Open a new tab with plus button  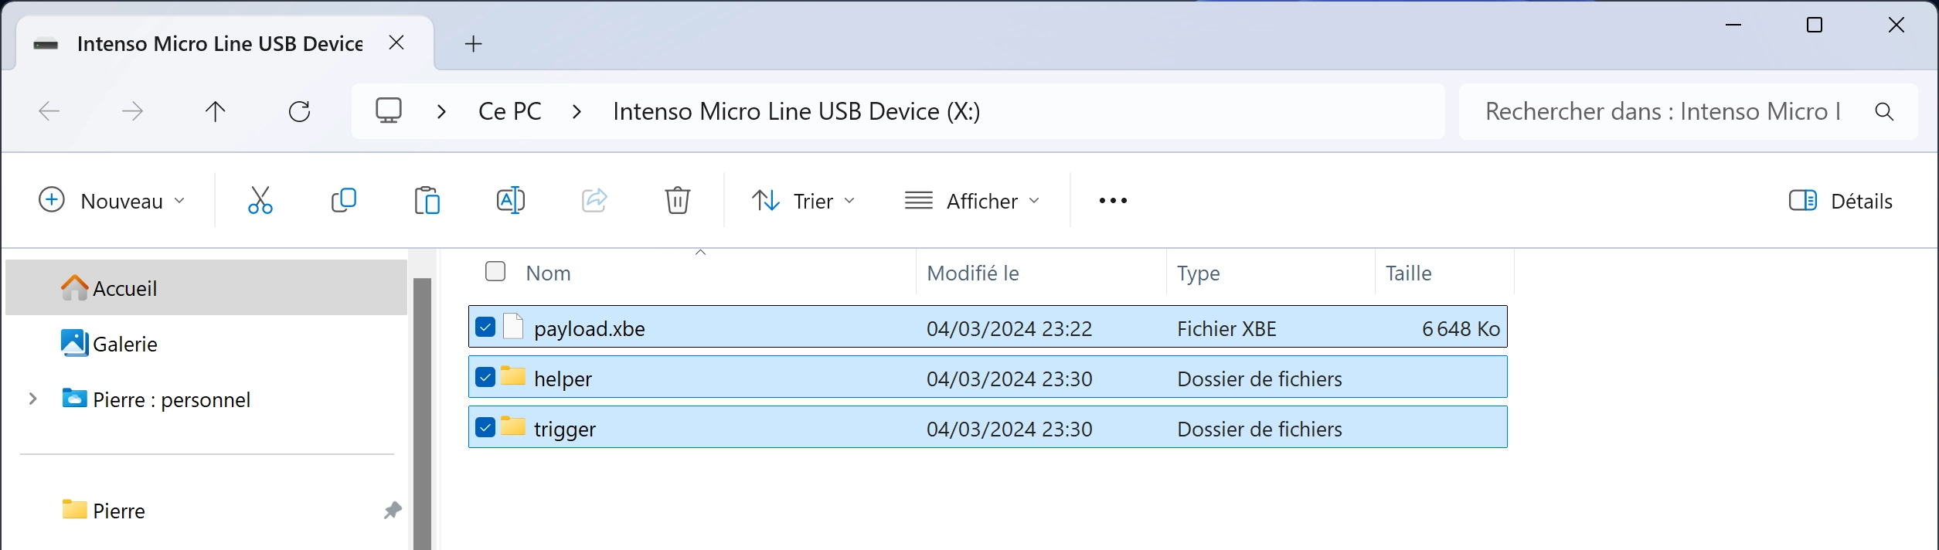pyautogui.click(x=474, y=44)
